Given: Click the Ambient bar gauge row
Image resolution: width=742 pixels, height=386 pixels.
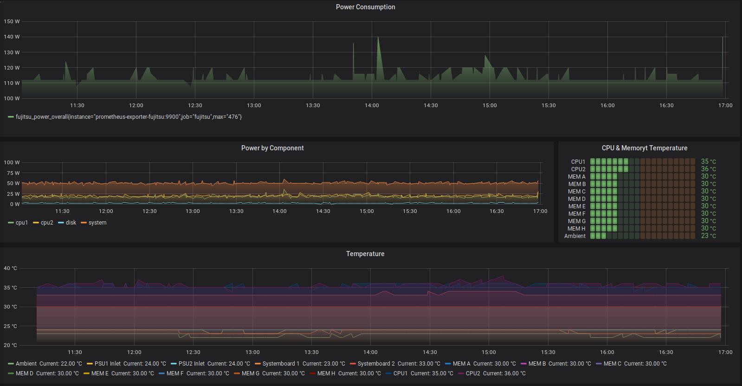Looking at the screenshot, I should coord(642,236).
